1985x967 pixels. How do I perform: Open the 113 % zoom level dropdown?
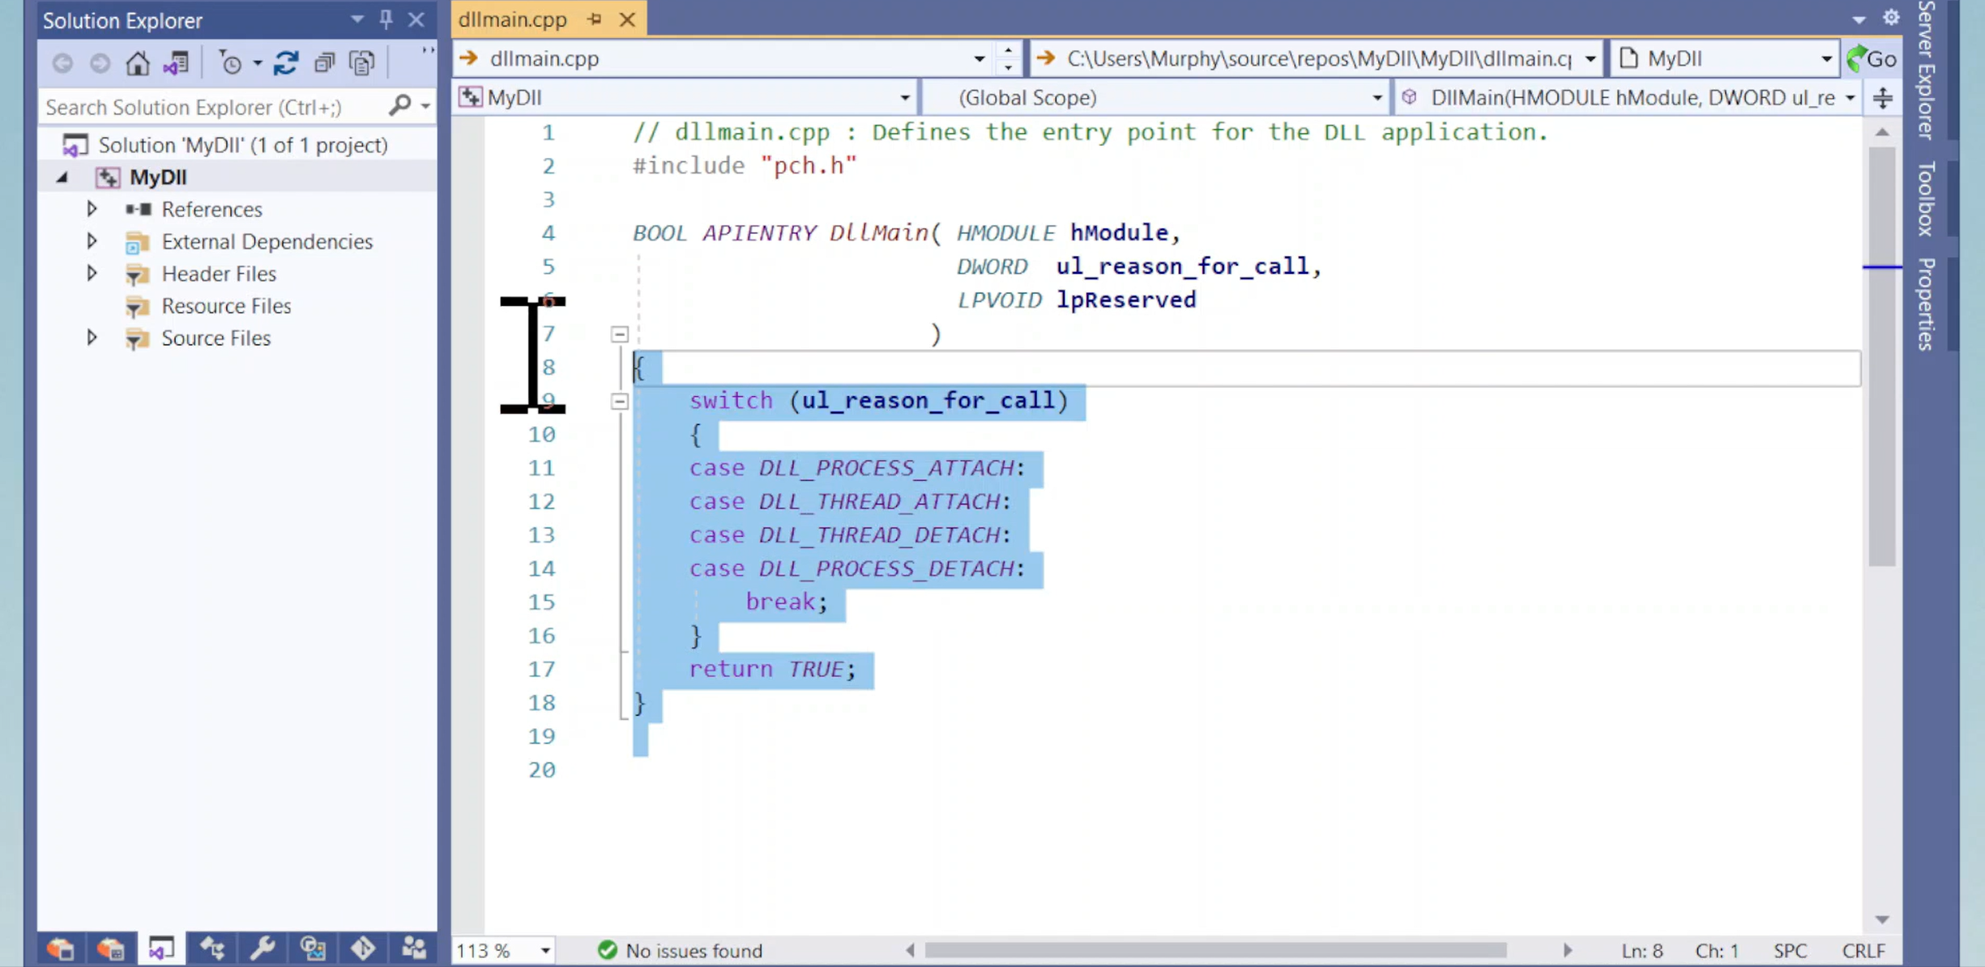[545, 950]
